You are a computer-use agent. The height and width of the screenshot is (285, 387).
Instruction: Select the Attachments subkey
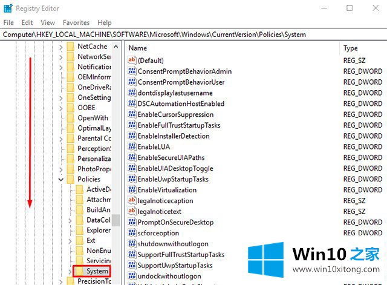99,200
